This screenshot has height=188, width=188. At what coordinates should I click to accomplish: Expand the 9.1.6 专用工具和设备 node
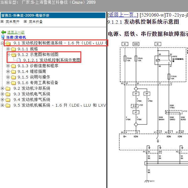coord(8,83)
